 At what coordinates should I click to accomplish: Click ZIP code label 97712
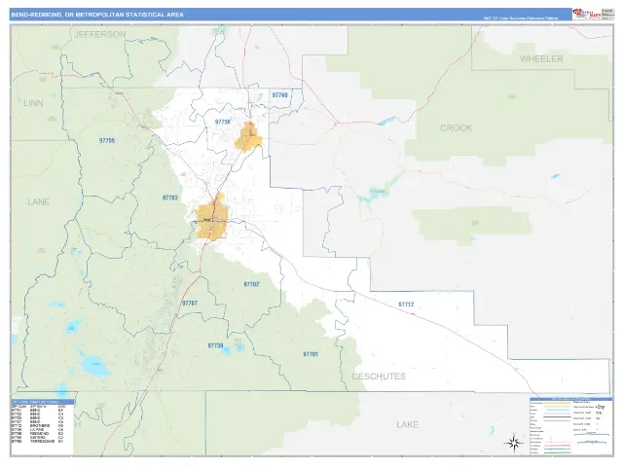coord(406,305)
